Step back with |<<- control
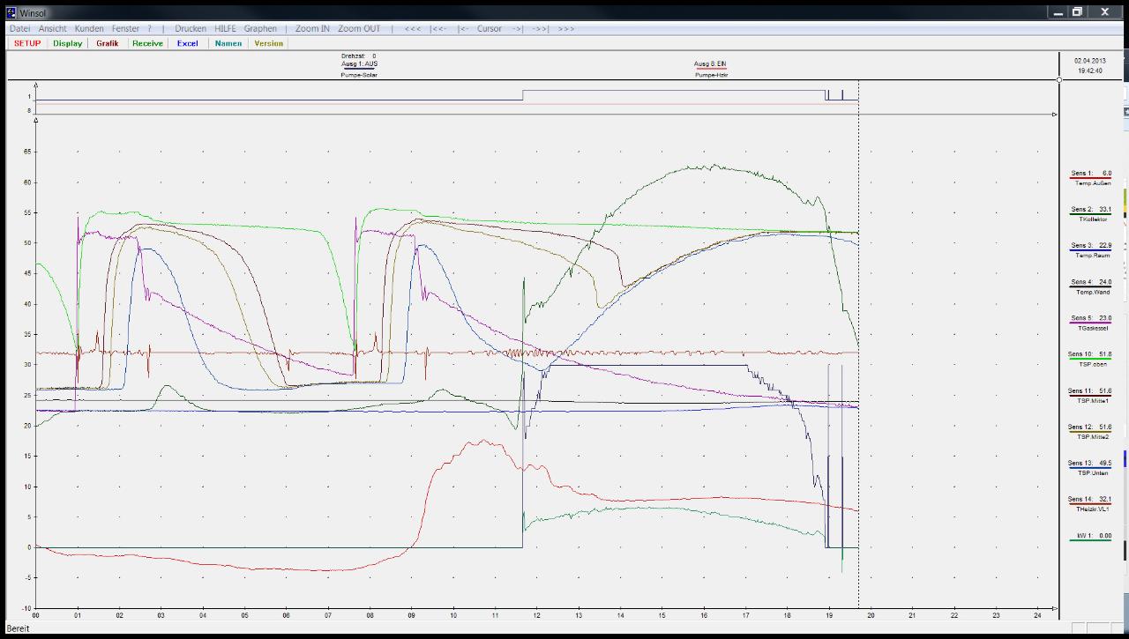The image size is (1129, 639). tap(438, 28)
